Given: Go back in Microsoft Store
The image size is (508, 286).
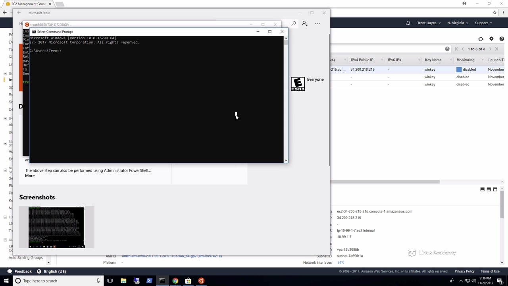Looking at the screenshot, I should [19, 13].
